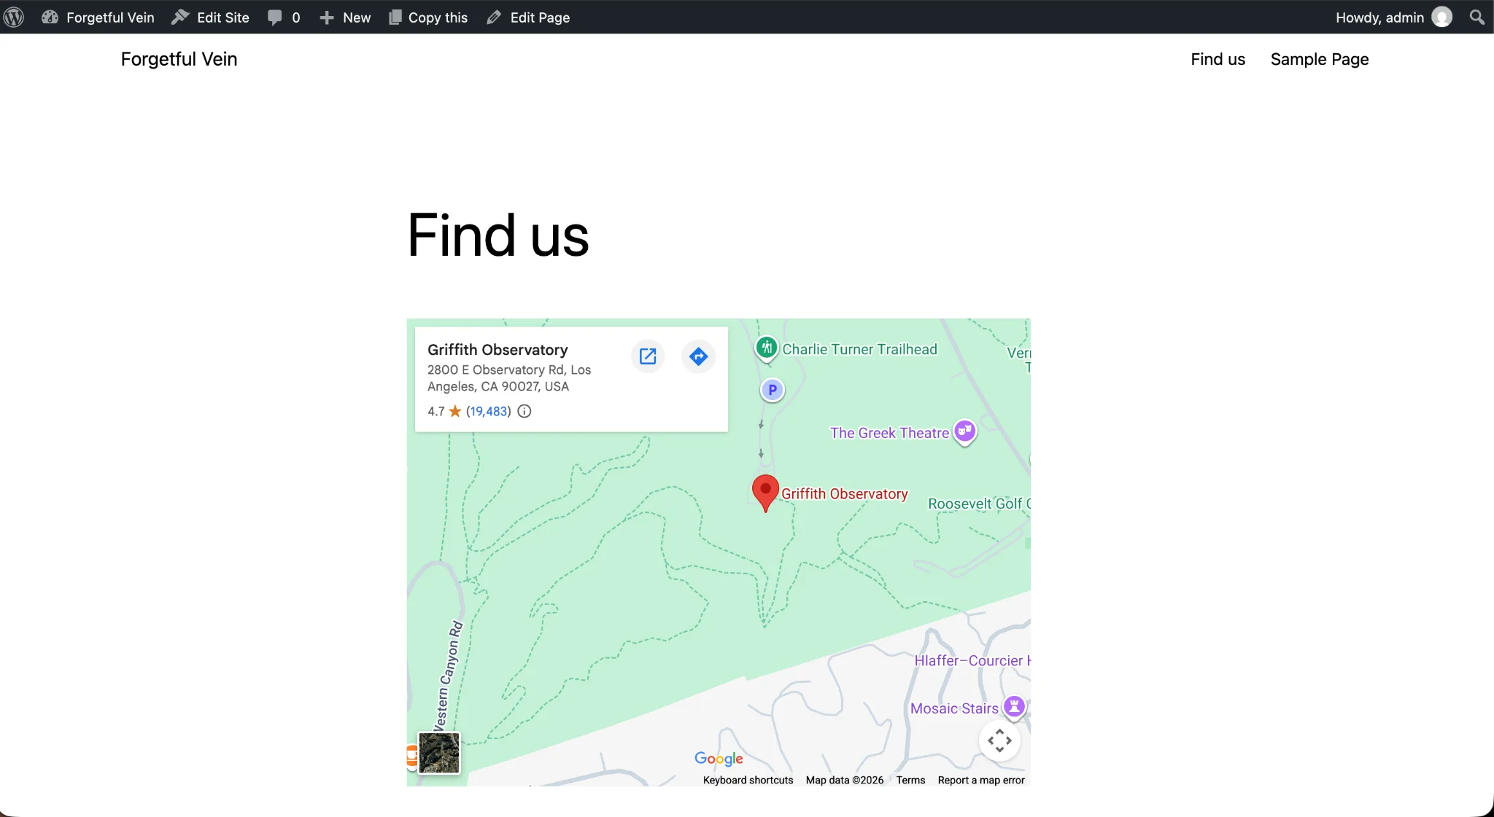
Task: Open the Forgetful Vein dashboard link
Action: [x=98, y=17]
